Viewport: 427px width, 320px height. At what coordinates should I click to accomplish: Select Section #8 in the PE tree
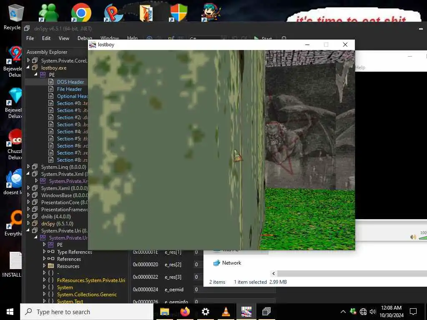click(72, 160)
